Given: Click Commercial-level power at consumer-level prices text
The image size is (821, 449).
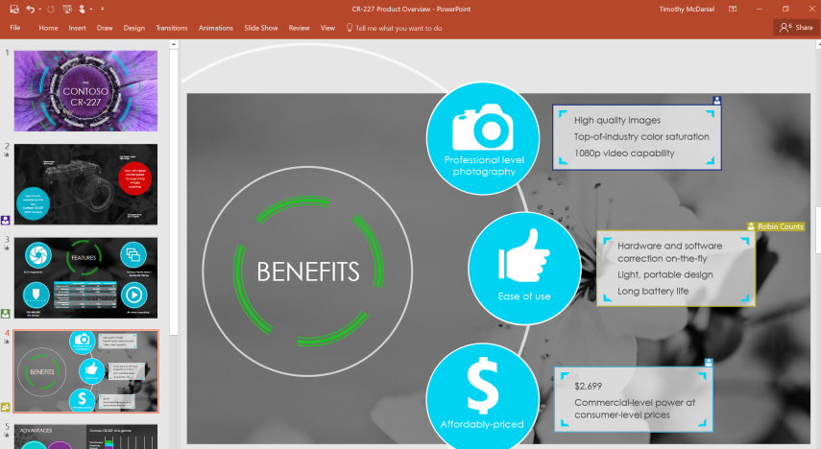Looking at the screenshot, I should tap(635, 409).
